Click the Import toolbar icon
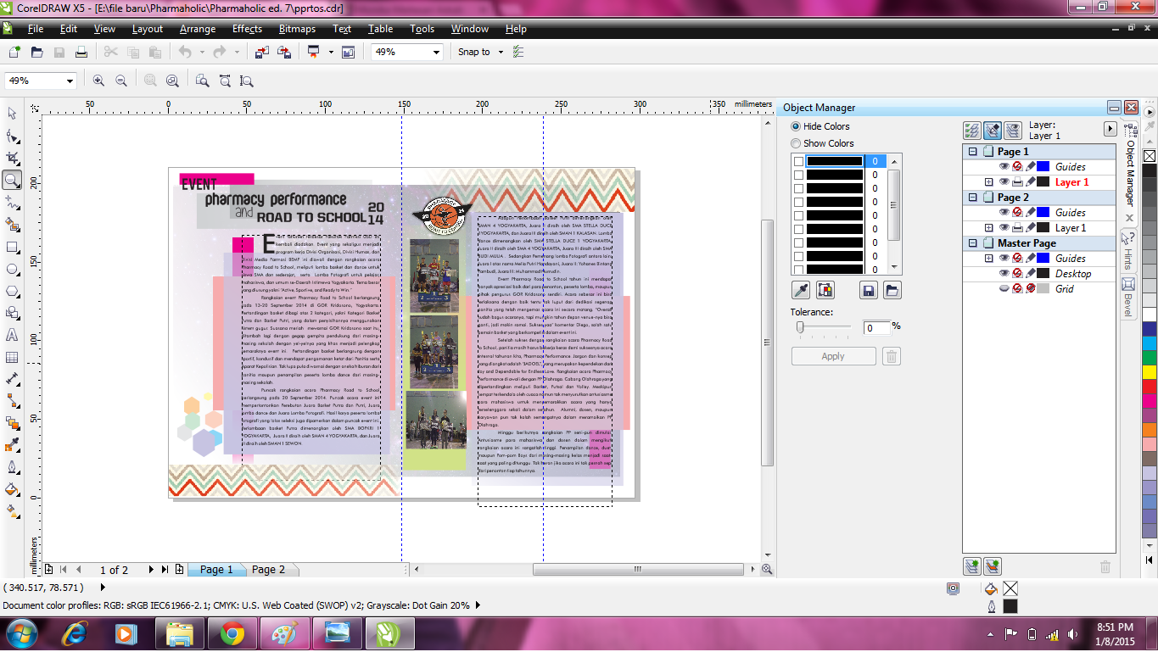 click(261, 52)
